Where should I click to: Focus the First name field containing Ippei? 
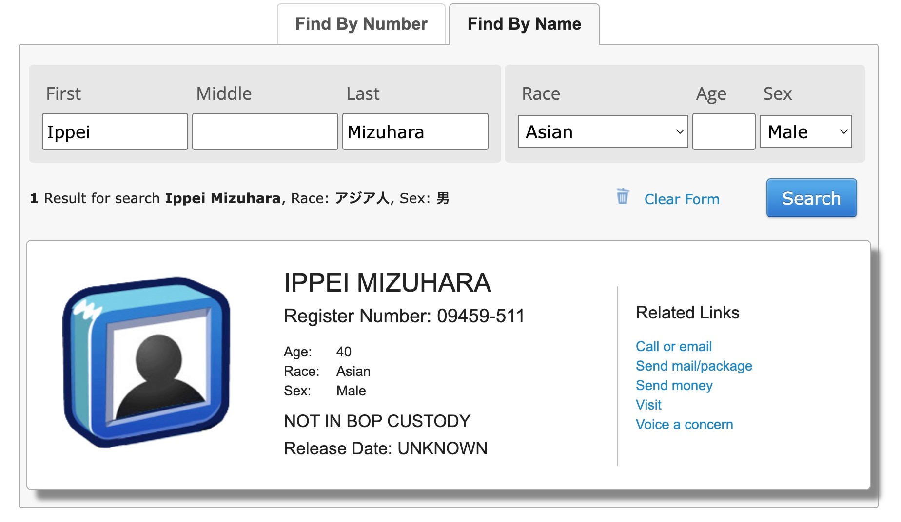click(x=115, y=131)
